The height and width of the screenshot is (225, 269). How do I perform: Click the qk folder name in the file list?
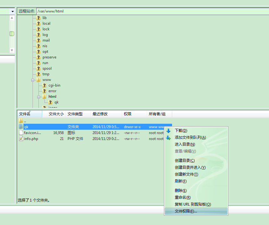point(26,127)
